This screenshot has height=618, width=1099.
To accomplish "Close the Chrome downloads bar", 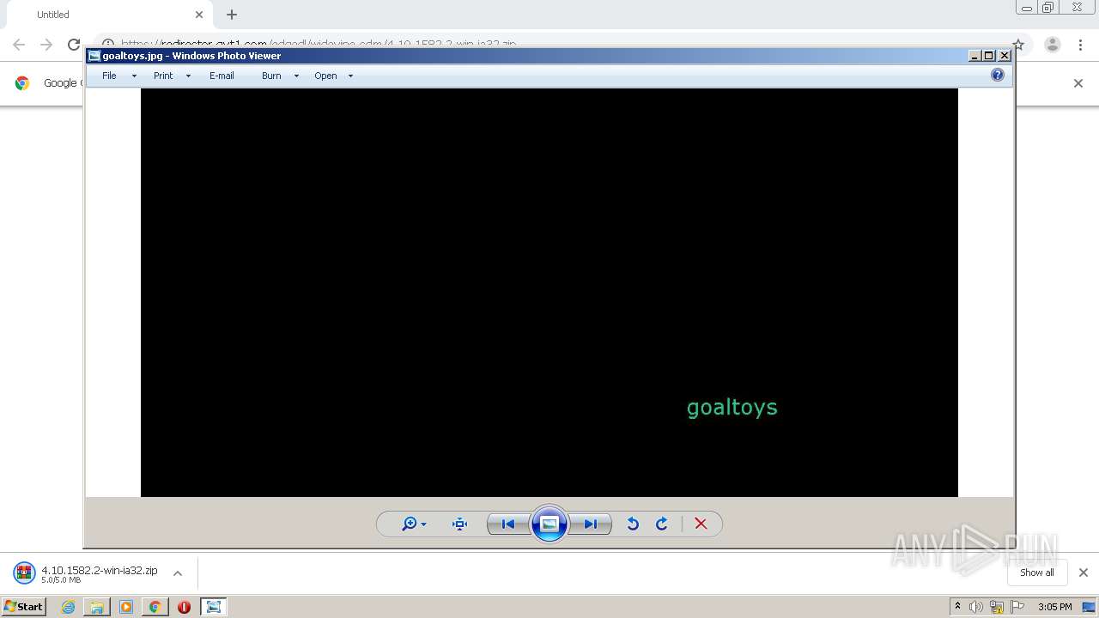I will 1083,573.
